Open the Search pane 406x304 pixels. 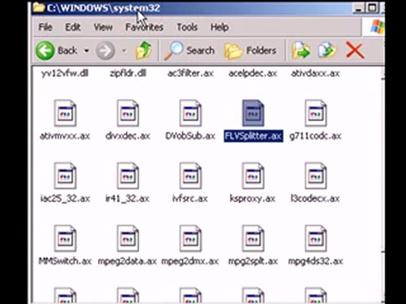[189, 50]
